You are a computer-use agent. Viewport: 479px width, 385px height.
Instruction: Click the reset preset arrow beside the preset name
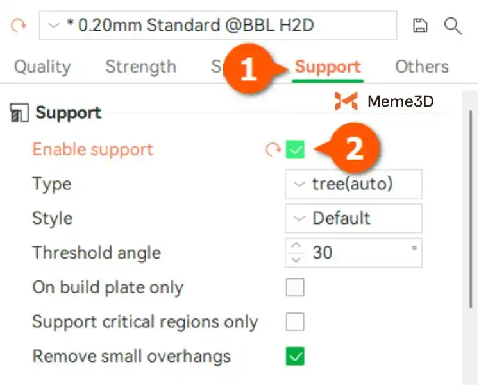tap(18, 26)
